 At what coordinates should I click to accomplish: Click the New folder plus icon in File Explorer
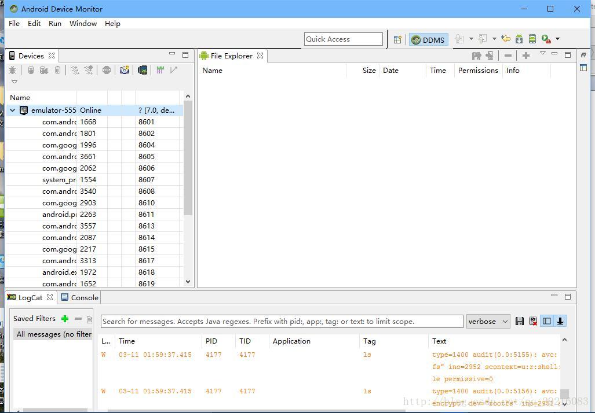click(x=526, y=56)
